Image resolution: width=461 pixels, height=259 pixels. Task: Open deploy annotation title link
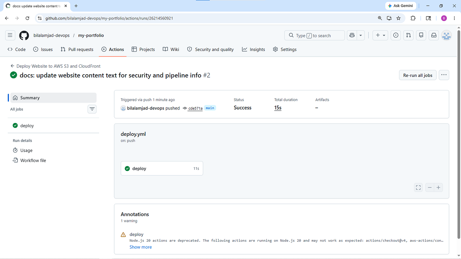[x=136, y=234]
